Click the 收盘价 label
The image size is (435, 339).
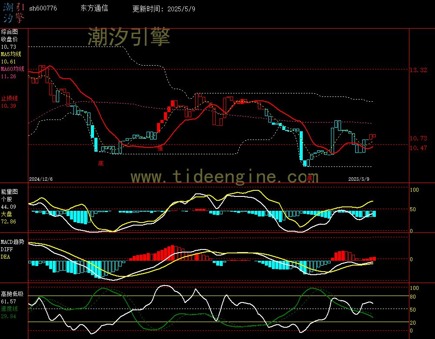click(x=10, y=39)
